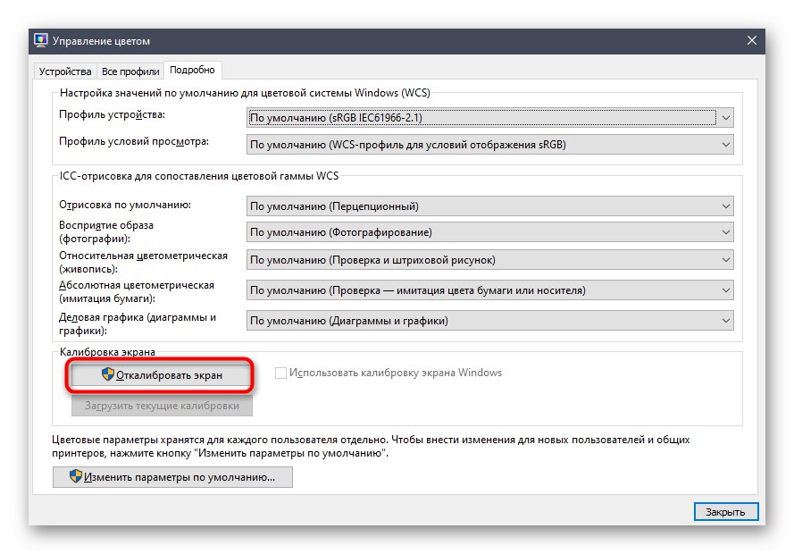Click the Управление цветом title bar text
794x554 pixels.
tap(102, 41)
